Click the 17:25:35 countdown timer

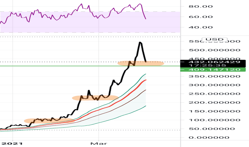pos(207,65)
